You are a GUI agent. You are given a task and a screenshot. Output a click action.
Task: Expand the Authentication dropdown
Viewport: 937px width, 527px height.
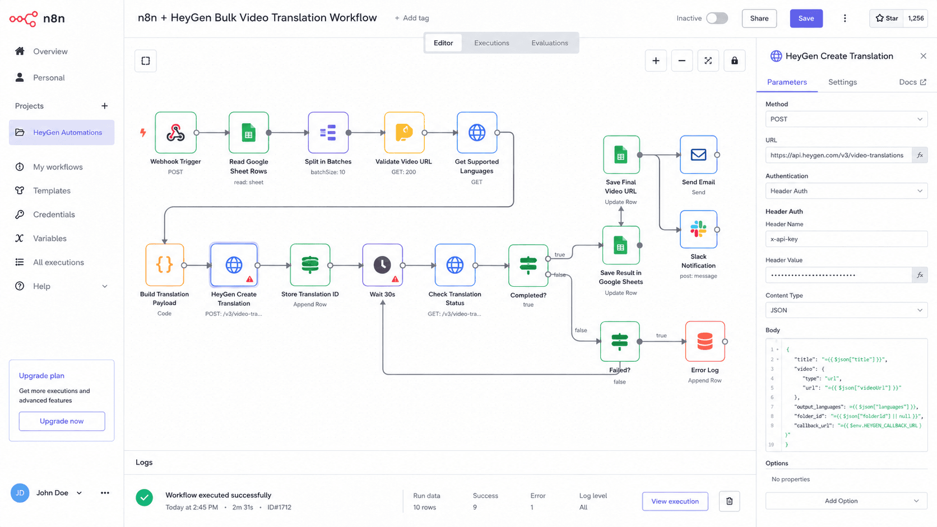tap(846, 191)
